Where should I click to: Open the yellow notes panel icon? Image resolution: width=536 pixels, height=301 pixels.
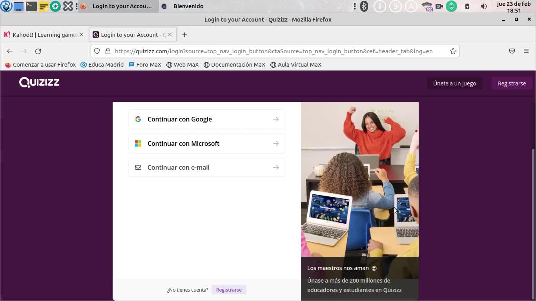[44, 6]
